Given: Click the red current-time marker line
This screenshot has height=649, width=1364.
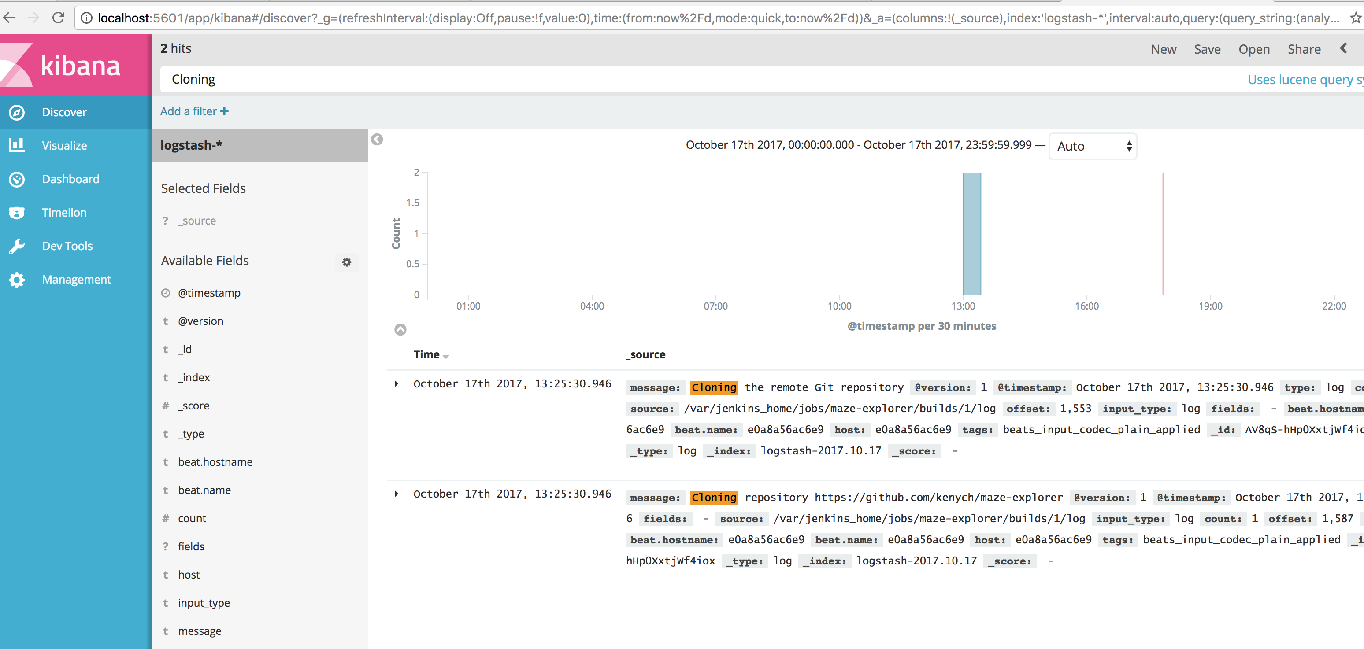Looking at the screenshot, I should (x=1163, y=233).
